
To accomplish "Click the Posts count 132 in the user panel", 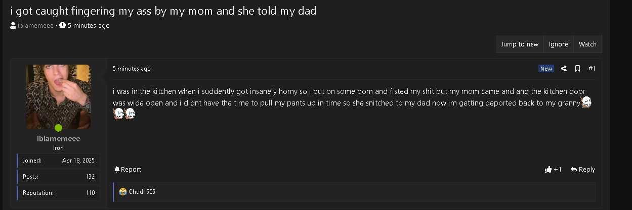I will pyautogui.click(x=90, y=177).
